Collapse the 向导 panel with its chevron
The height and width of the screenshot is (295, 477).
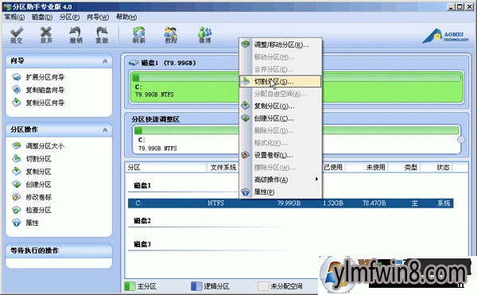[x=105, y=61]
